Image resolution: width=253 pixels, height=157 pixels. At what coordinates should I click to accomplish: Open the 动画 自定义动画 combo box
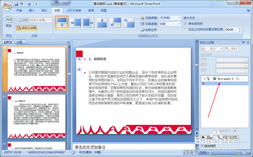(41, 20)
